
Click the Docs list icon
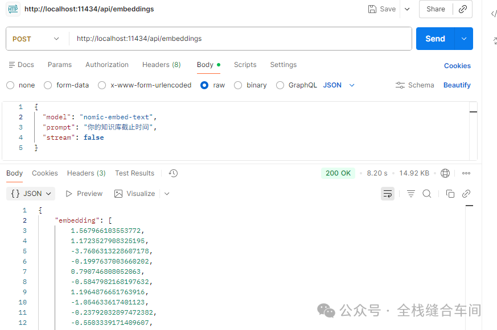(x=12, y=65)
